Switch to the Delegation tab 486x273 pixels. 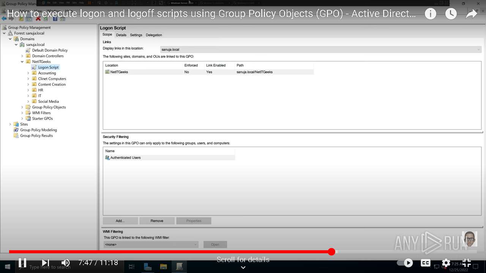coord(154,35)
